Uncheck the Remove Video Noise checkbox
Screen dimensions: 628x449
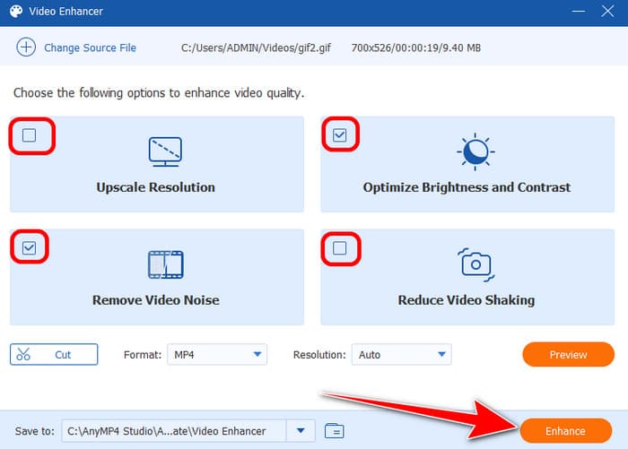click(x=30, y=247)
